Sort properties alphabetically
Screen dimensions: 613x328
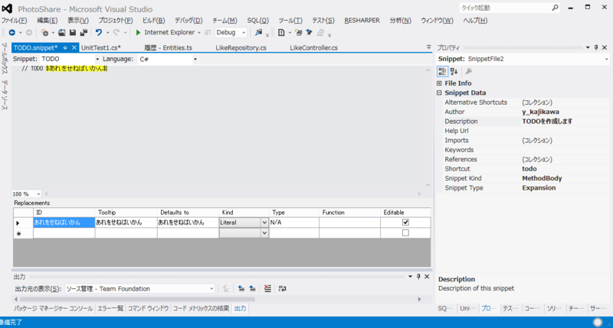point(454,71)
